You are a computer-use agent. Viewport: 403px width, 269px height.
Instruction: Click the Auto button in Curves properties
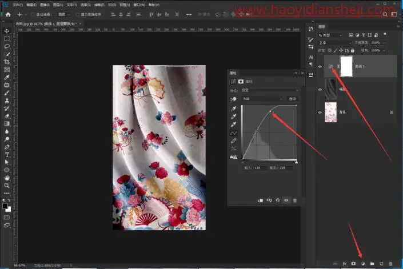[x=293, y=99]
